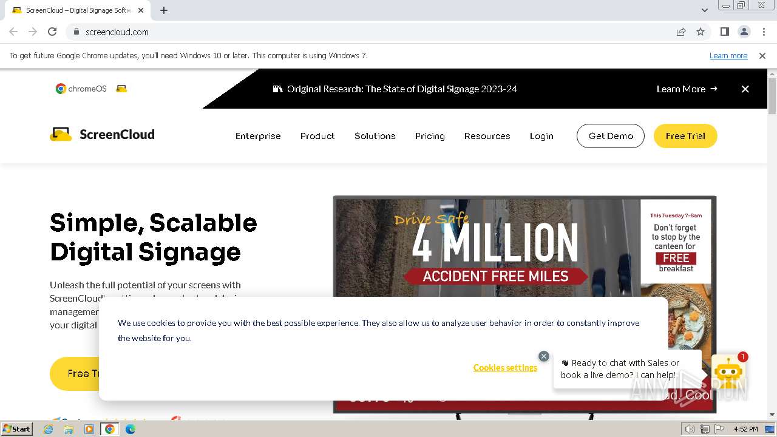Open File Explorer from the taskbar
777x437 pixels.
pos(69,429)
